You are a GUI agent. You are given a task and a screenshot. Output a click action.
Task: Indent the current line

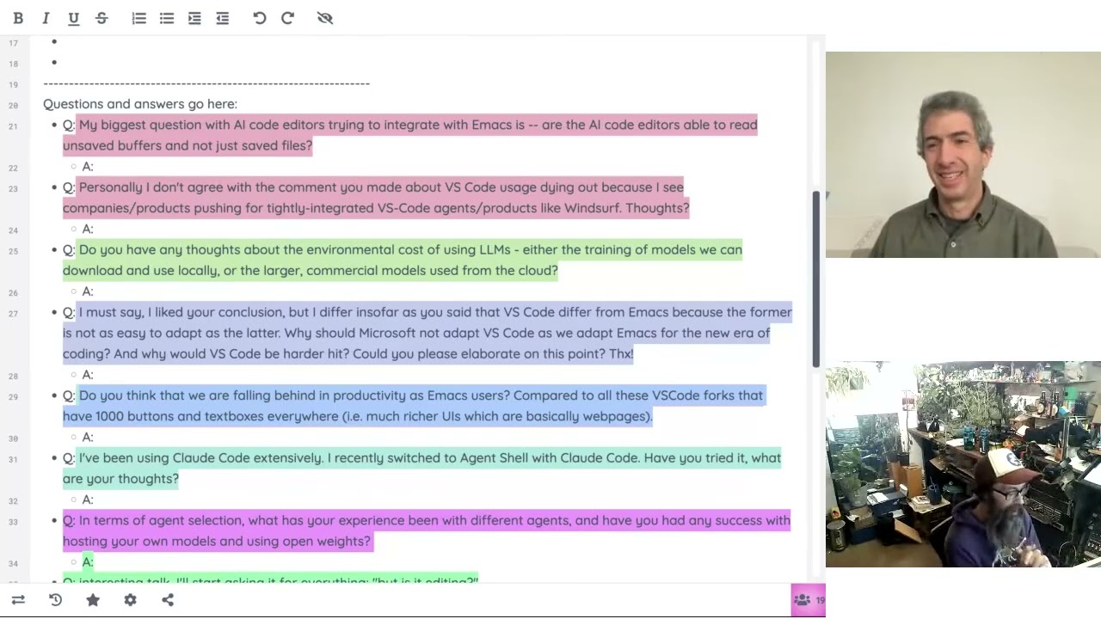(x=194, y=18)
